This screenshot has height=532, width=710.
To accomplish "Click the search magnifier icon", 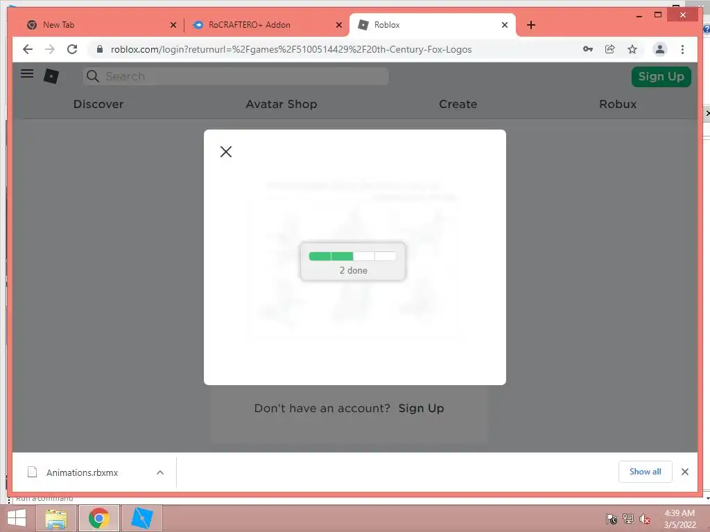I will point(93,76).
